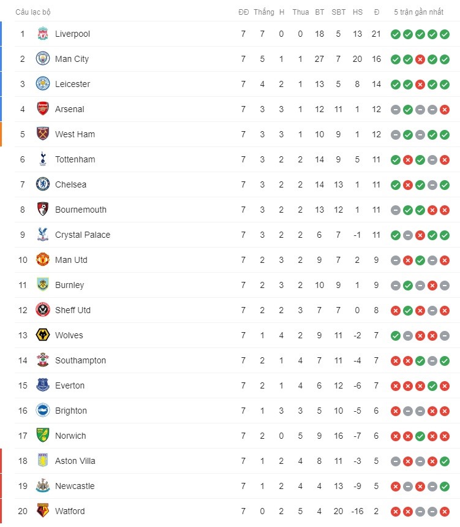Click the Wolves club badge

coord(43,335)
